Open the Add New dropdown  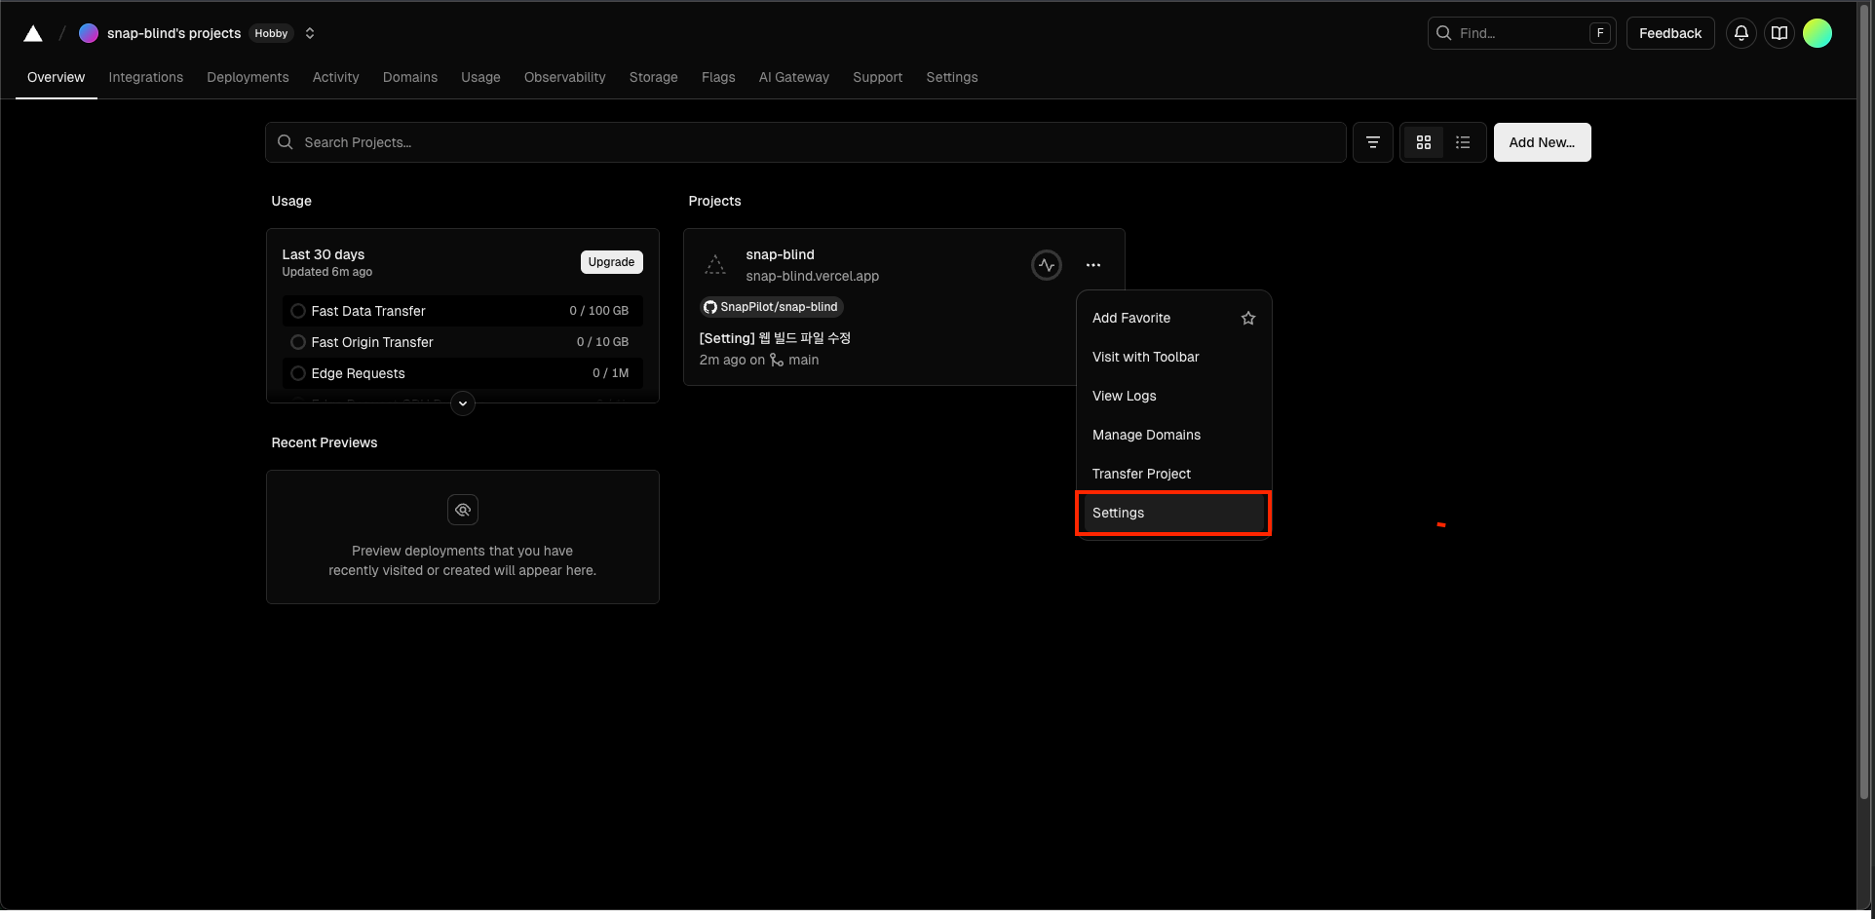coord(1542,142)
